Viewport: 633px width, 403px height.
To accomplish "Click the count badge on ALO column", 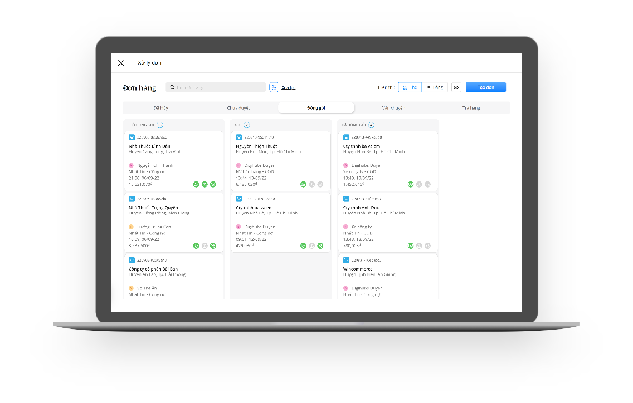I will click(x=247, y=125).
